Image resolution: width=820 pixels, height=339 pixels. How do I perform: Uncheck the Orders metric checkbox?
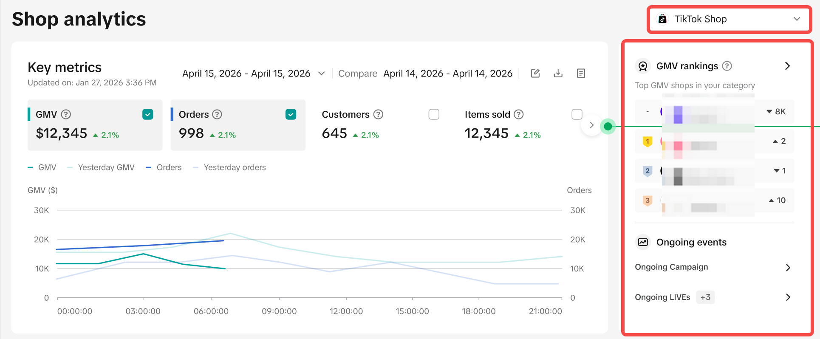pos(291,114)
